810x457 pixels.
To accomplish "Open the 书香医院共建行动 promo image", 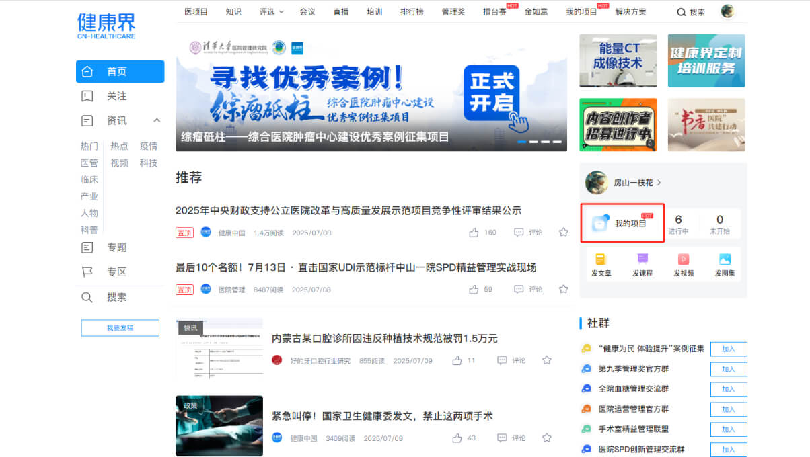I will (706, 125).
